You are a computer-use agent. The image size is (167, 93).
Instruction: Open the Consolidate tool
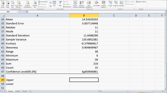pyautogui.click(x=97, y=4)
